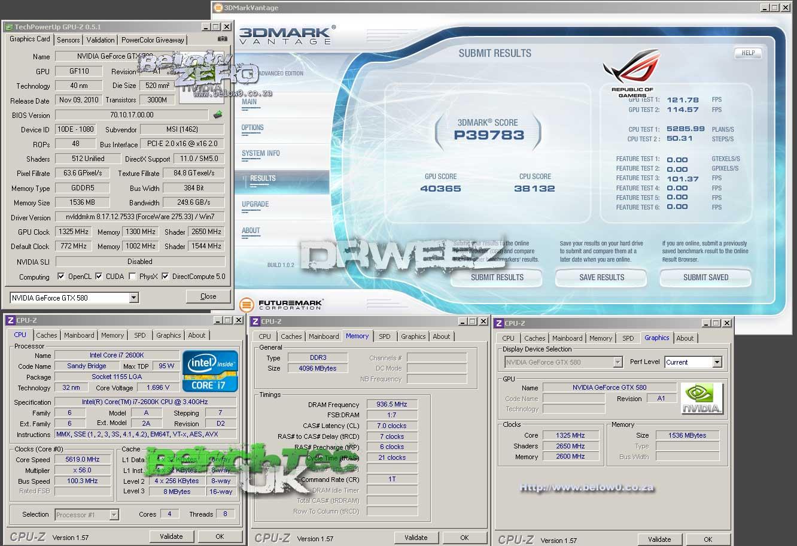Click Validate in the CPU-Z graphics window
The image size is (797, 546).
659,539
